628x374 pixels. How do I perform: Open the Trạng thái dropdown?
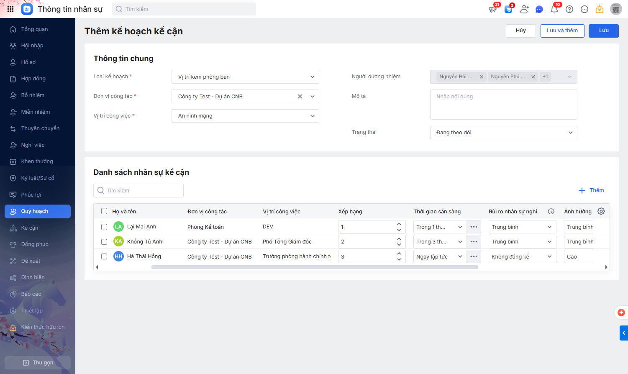click(x=503, y=133)
